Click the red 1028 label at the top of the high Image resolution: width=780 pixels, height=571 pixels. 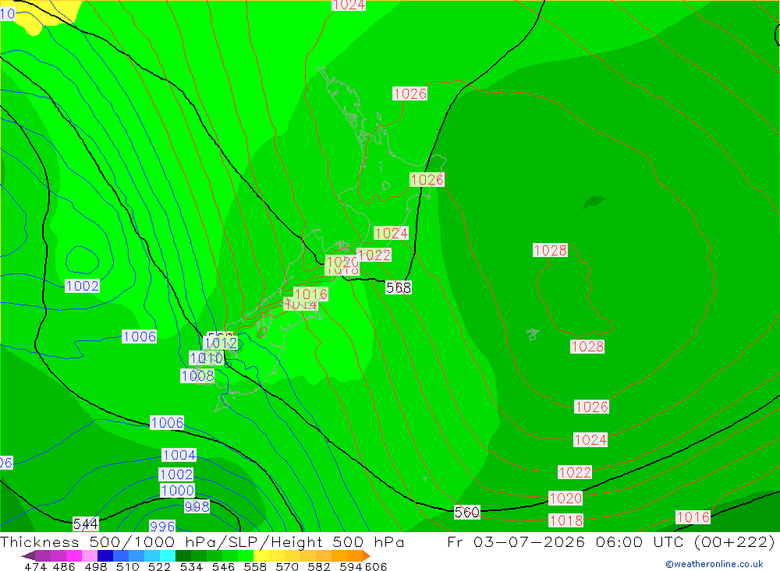pos(550,251)
